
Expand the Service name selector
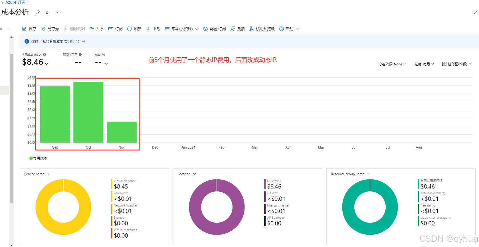coord(37,174)
